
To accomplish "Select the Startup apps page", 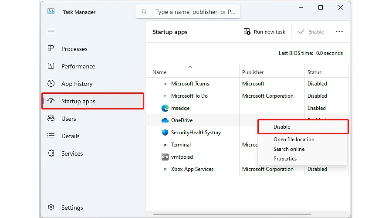I will pos(92,101).
